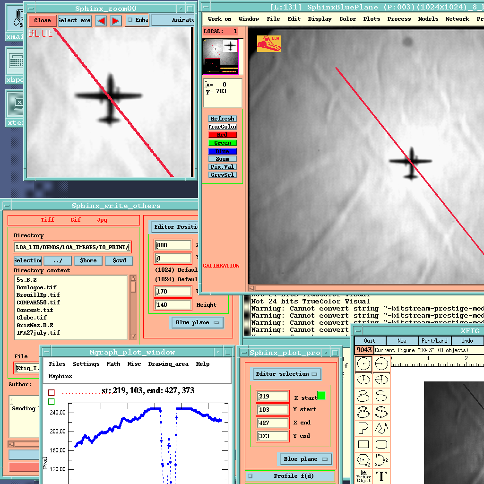The width and height of the screenshot is (484, 484).
Task: Select XFIG open interpolated spline tool
Action: pos(381,412)
